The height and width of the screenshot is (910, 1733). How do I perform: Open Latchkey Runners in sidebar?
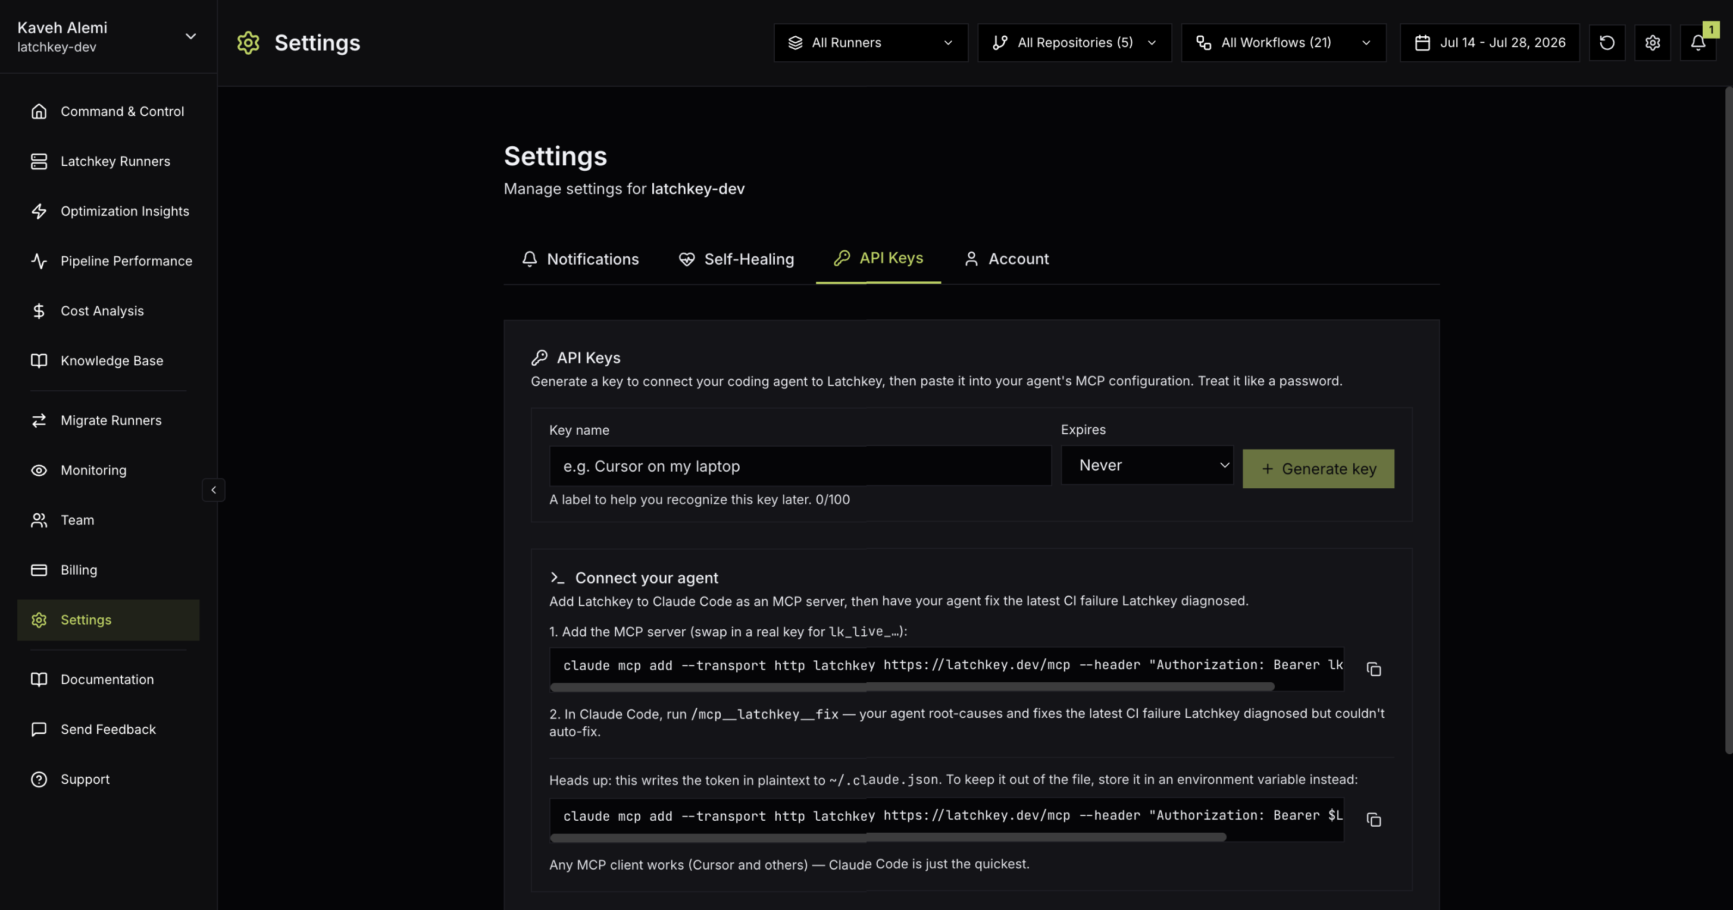click(x=108, y=161)
